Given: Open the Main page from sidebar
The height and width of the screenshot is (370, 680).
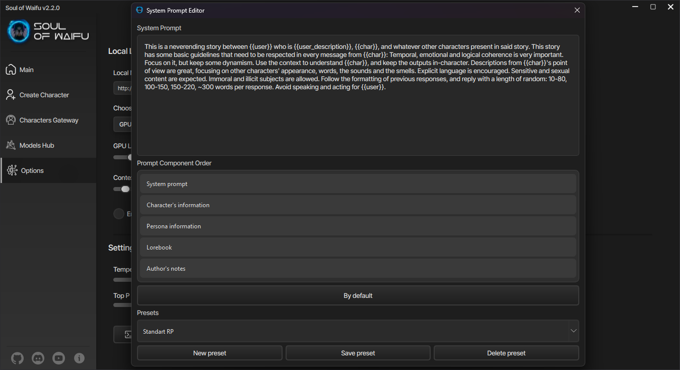Looking at the screenshot, I should (48, 70).
